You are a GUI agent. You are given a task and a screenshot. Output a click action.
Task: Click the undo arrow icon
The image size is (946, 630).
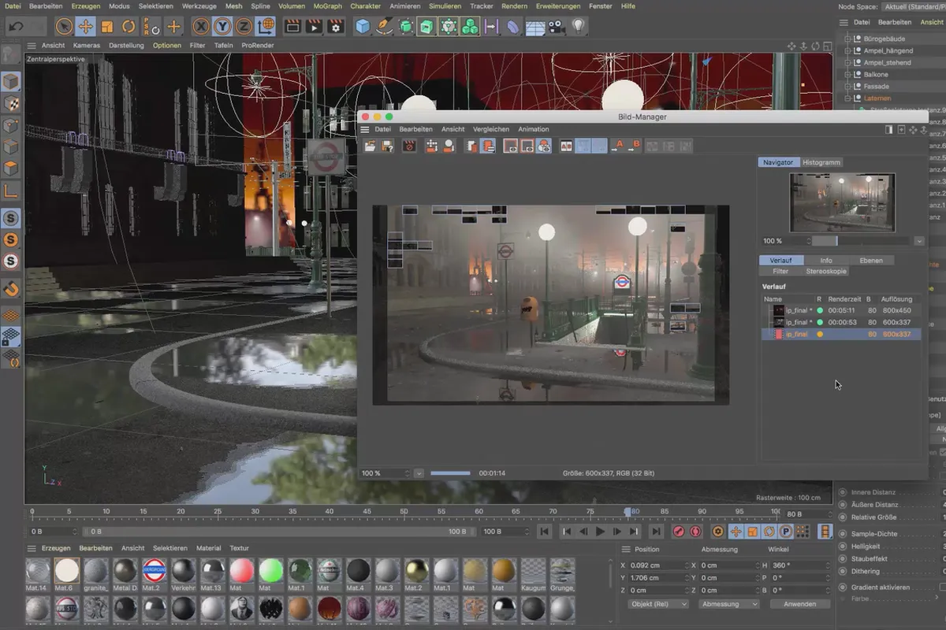16,27
